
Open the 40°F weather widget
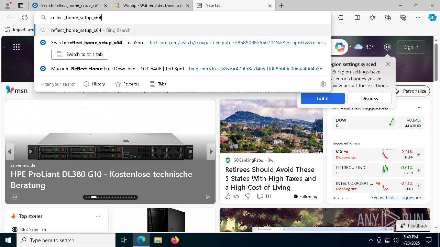point(365,47)
